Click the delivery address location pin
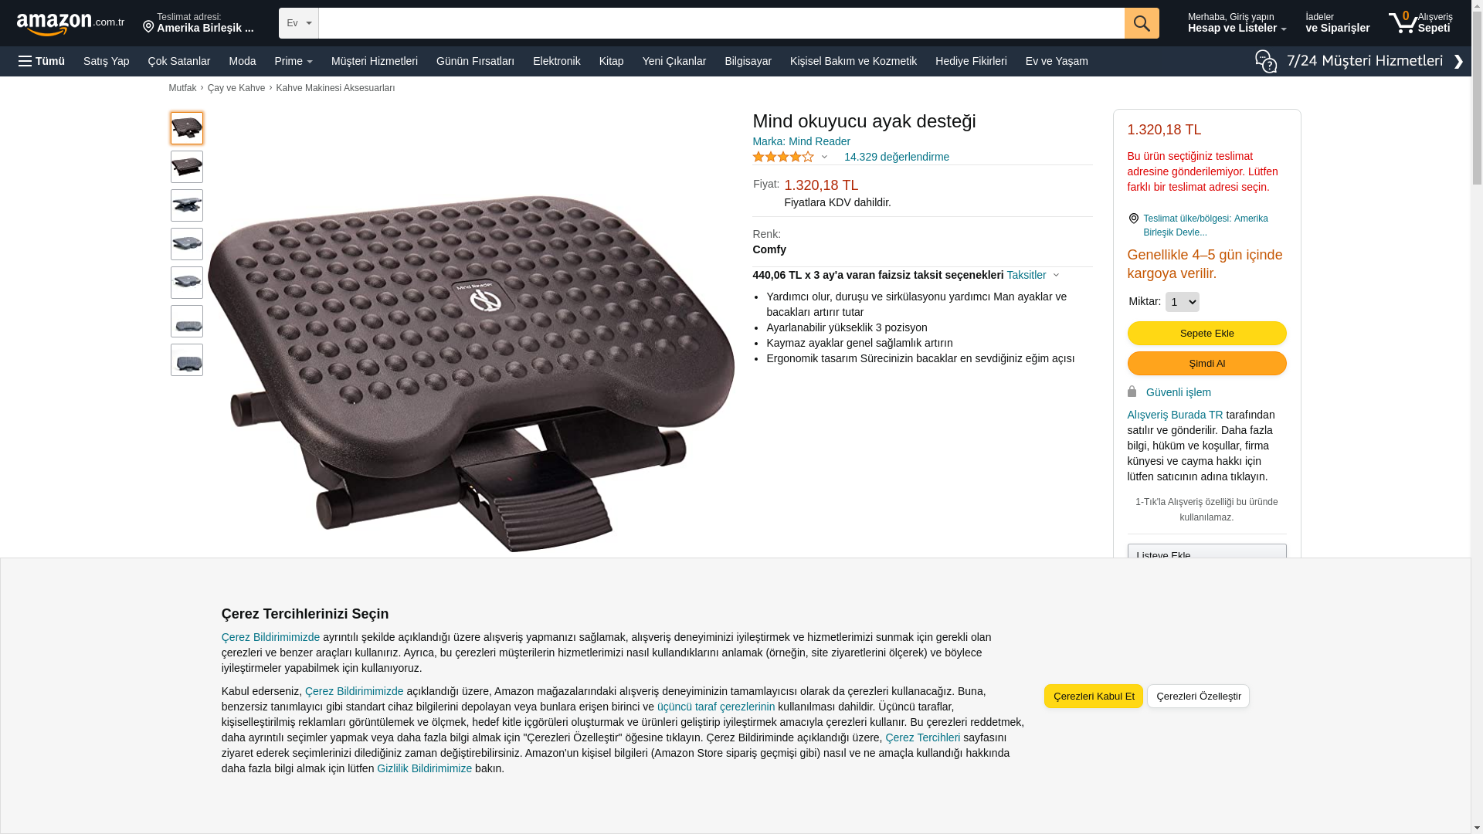Image resolution: width=1483 pixels, height=834 pixels. coord(148,27)
